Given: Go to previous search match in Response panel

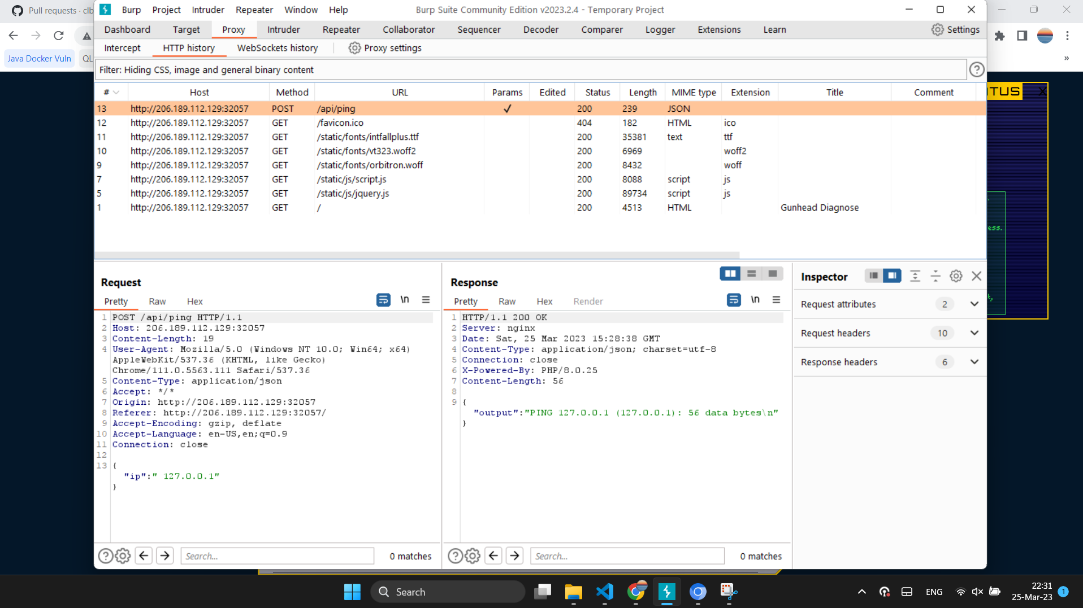Looking at the screenshot, I should [x=493, y=555].
